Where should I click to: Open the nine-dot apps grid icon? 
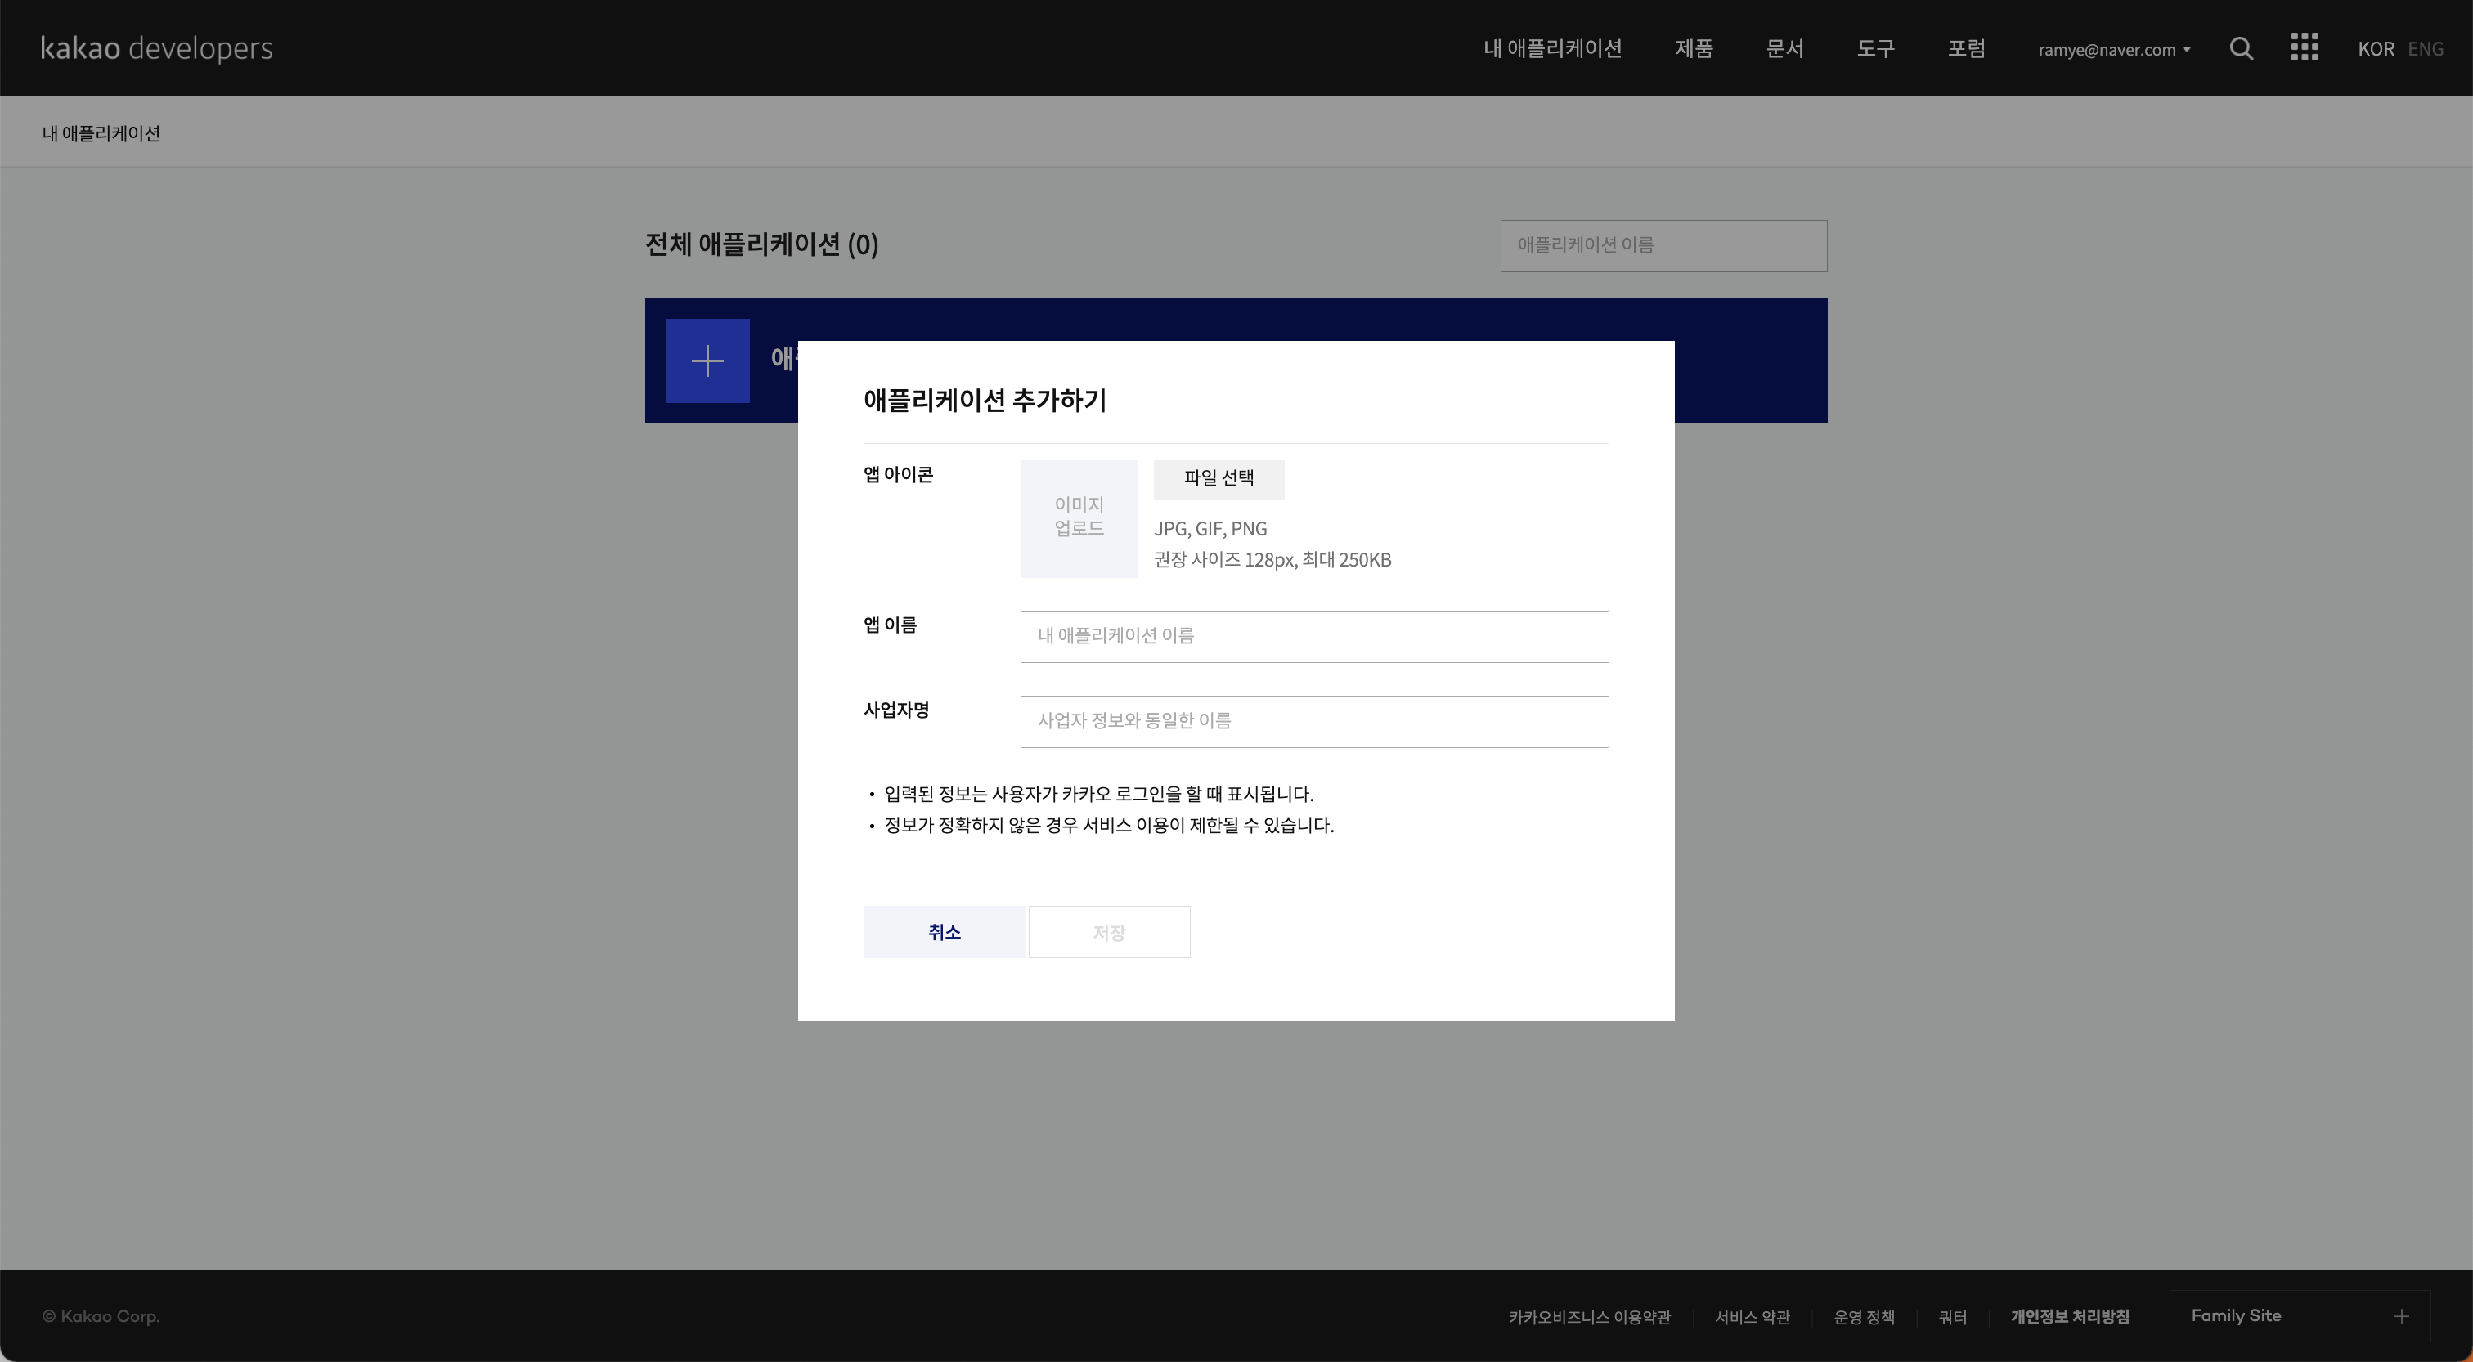pyautogui.click(x=2304, y=48)
